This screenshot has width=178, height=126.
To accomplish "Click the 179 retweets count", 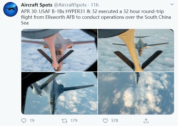I will tap(74, 120).
